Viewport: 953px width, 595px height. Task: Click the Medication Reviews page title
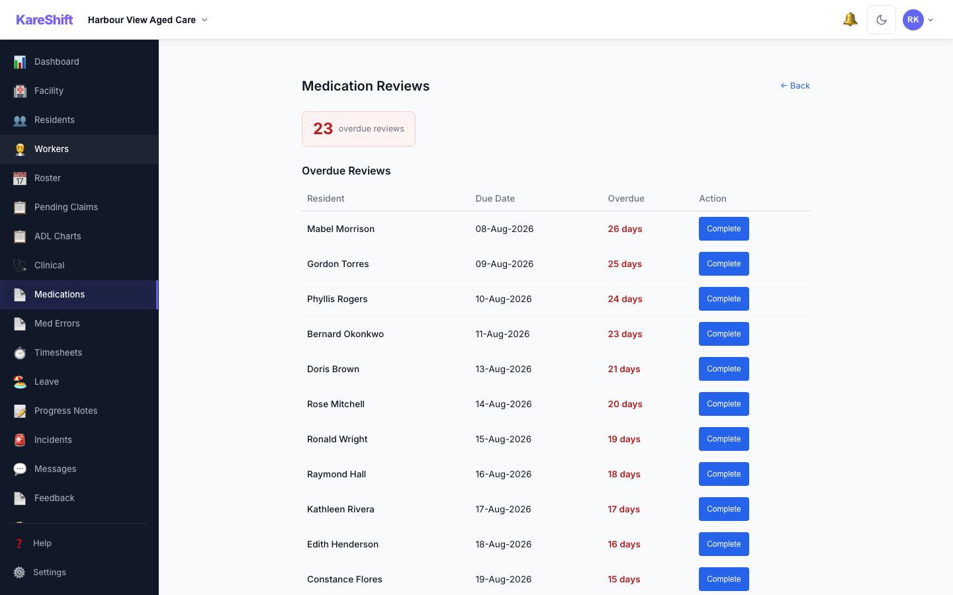[365, 86]
